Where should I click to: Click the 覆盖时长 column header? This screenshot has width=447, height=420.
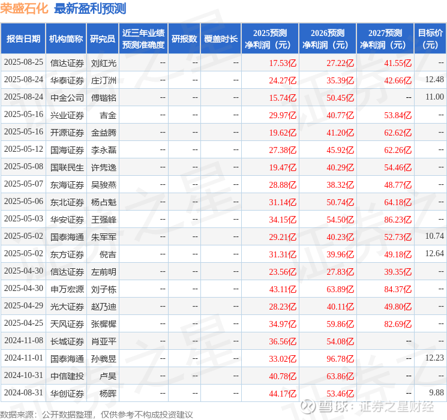221,39
